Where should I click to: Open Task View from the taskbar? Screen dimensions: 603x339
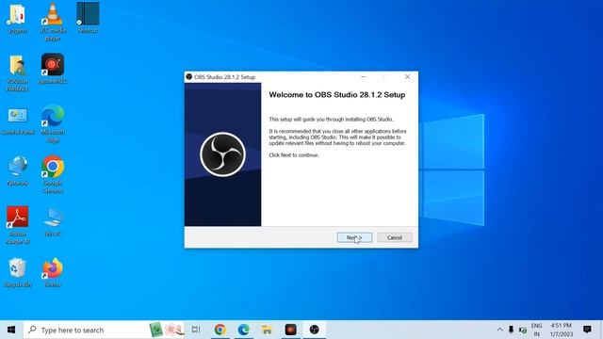[196, 330]
